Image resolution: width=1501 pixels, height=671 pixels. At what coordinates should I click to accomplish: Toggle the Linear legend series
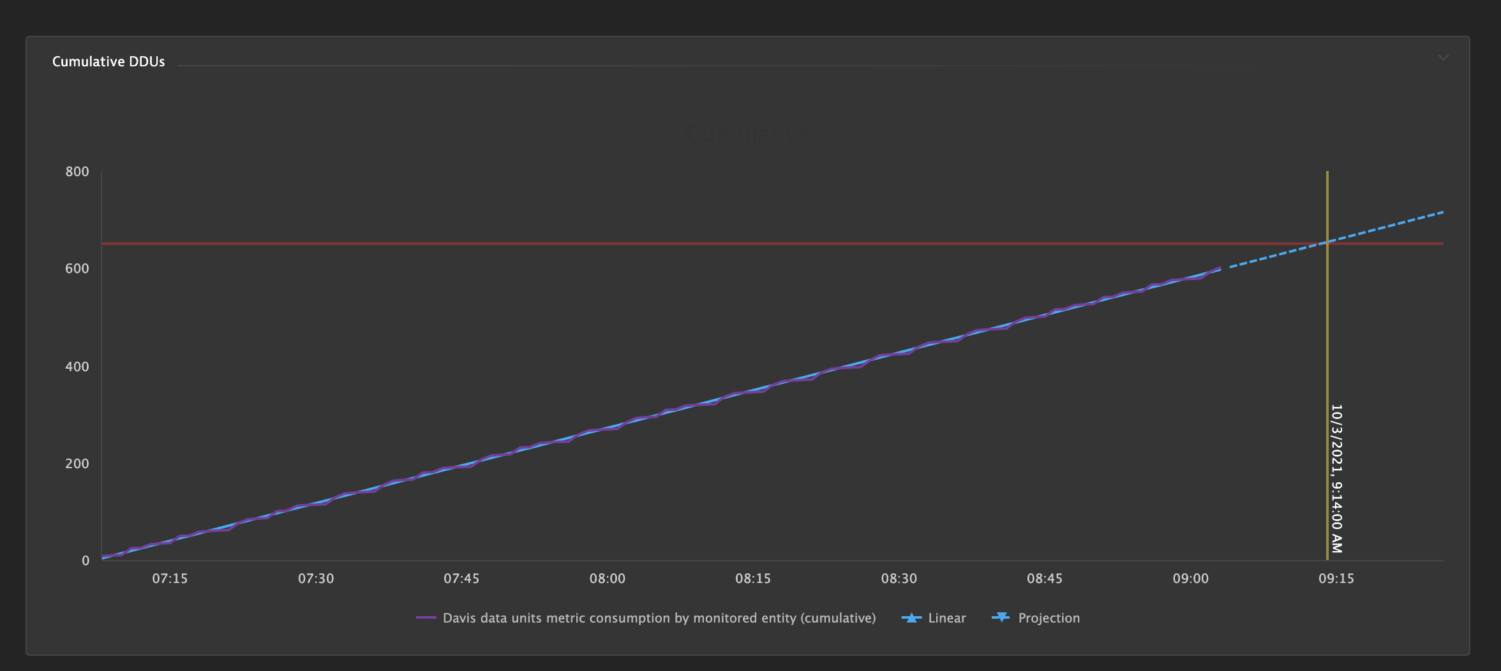coord(934,617)
